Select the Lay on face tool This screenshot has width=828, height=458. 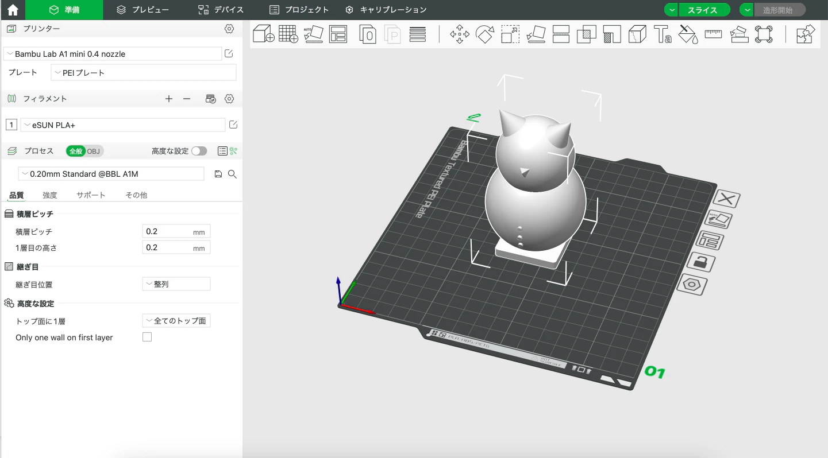click(x=536, y=34)
